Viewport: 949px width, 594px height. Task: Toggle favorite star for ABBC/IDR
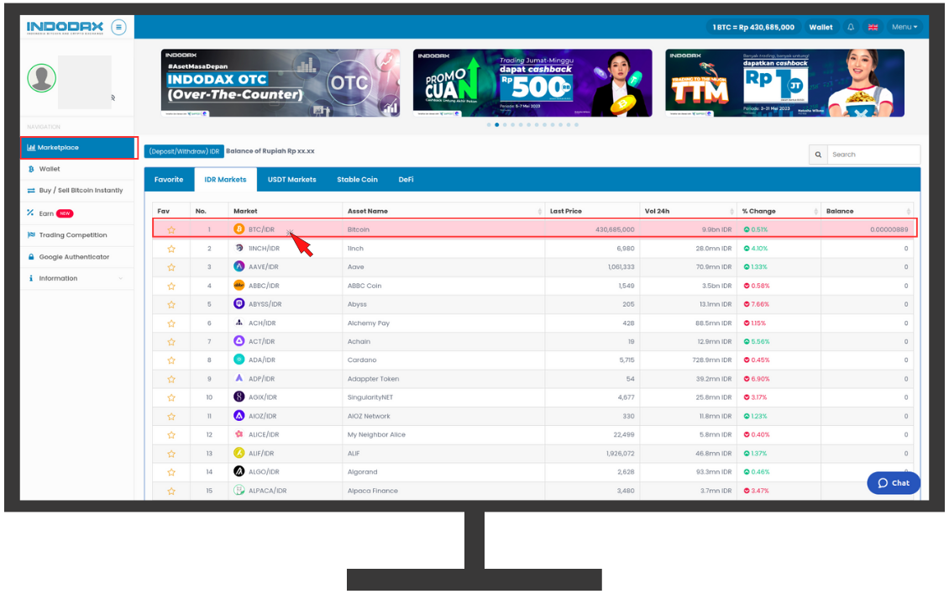point(171,286)
